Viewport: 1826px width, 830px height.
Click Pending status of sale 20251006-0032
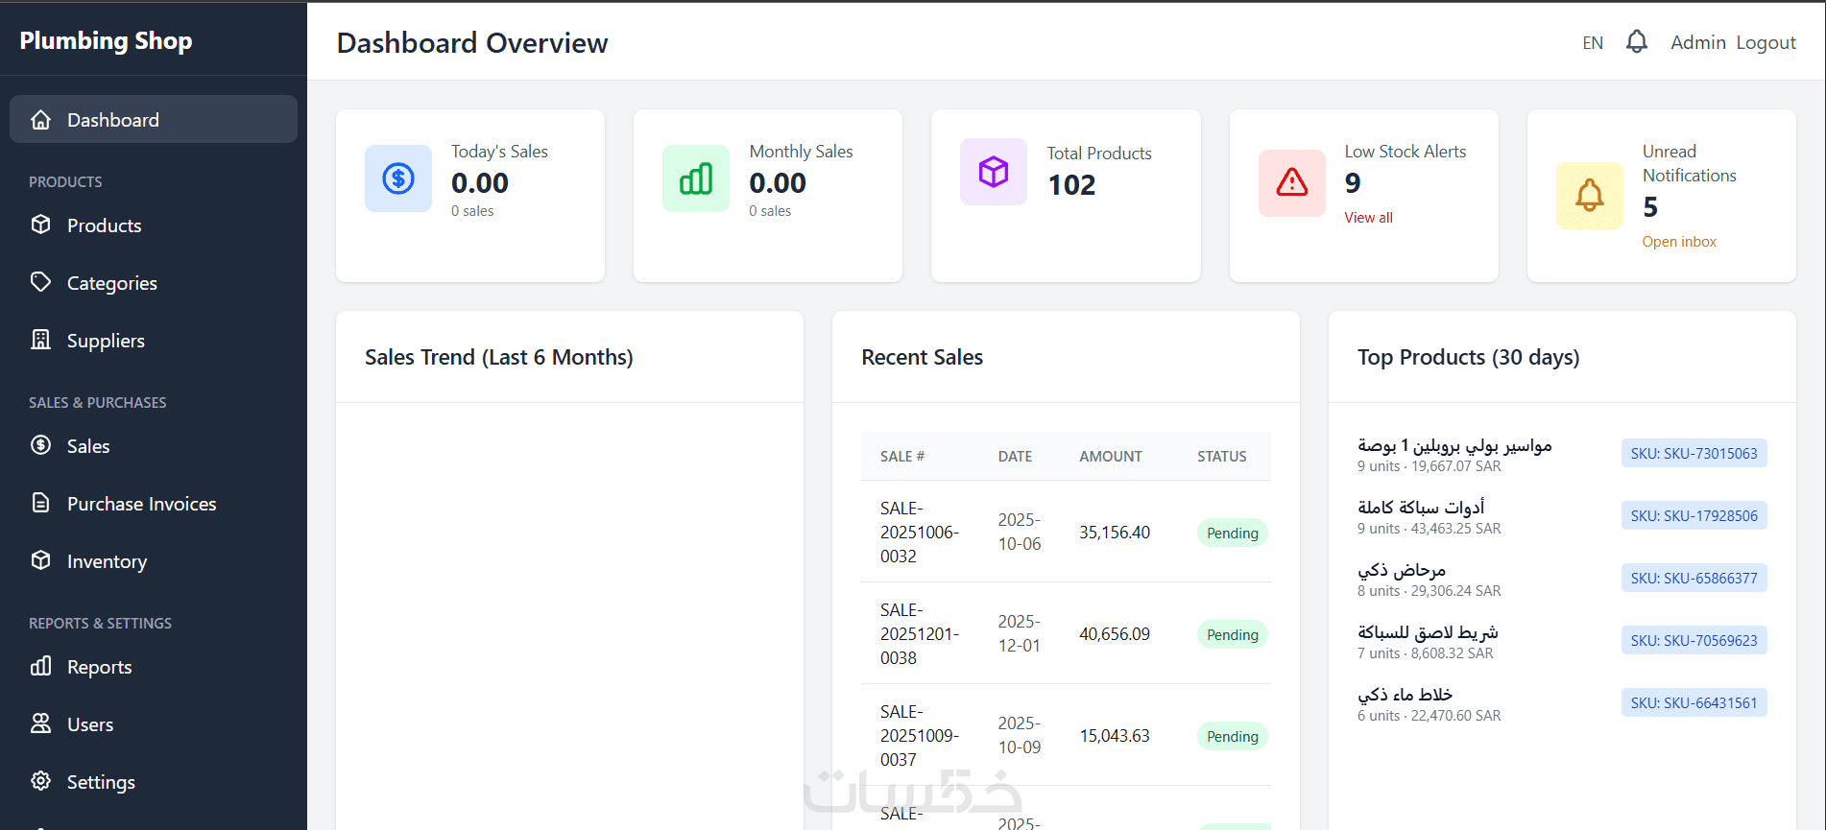click(x=1232, y=534)
